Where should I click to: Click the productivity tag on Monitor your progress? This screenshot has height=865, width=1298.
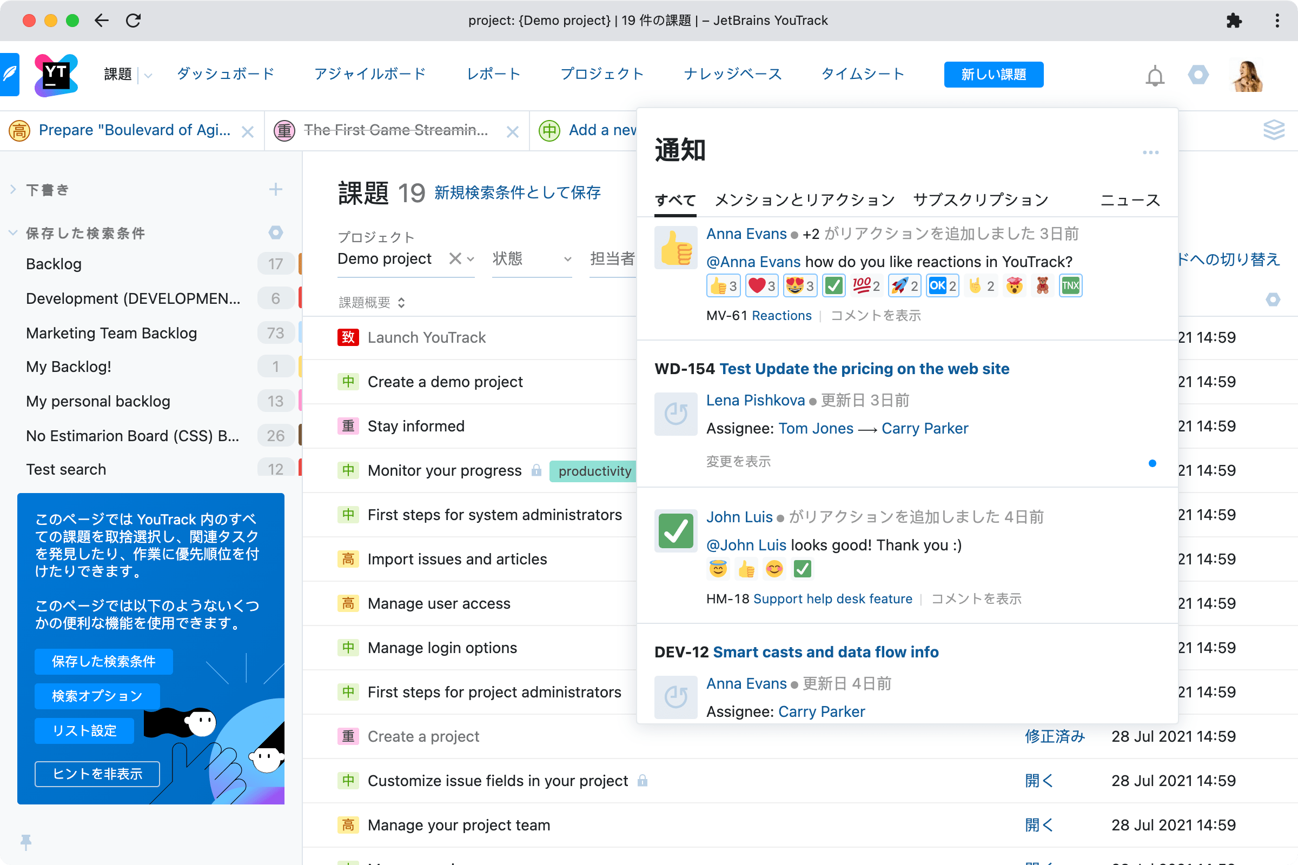point(594,470)
